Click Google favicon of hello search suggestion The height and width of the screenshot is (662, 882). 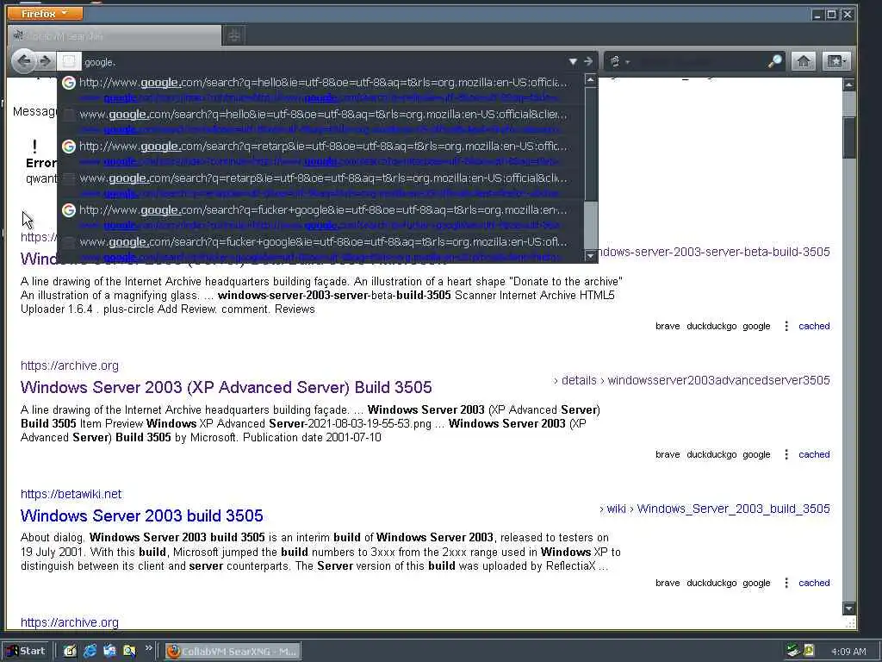69,83
